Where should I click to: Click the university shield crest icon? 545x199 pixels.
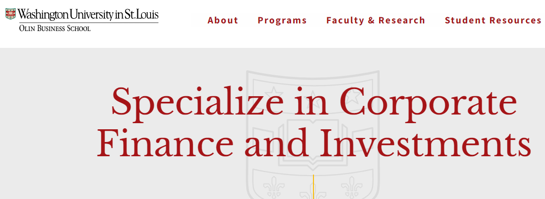11,14
